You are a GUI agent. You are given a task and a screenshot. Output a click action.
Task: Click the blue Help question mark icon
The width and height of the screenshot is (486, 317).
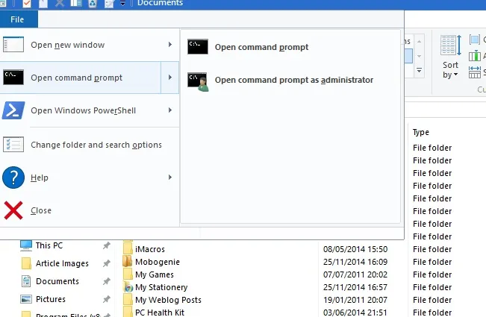click(13, 178)
